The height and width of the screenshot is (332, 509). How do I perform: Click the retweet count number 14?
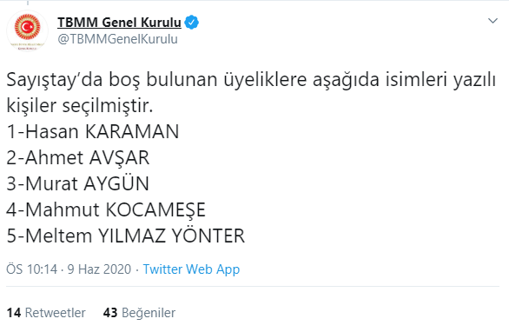click(x=14, y=313)
